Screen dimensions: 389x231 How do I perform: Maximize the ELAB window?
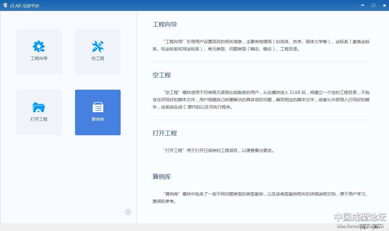374,5
